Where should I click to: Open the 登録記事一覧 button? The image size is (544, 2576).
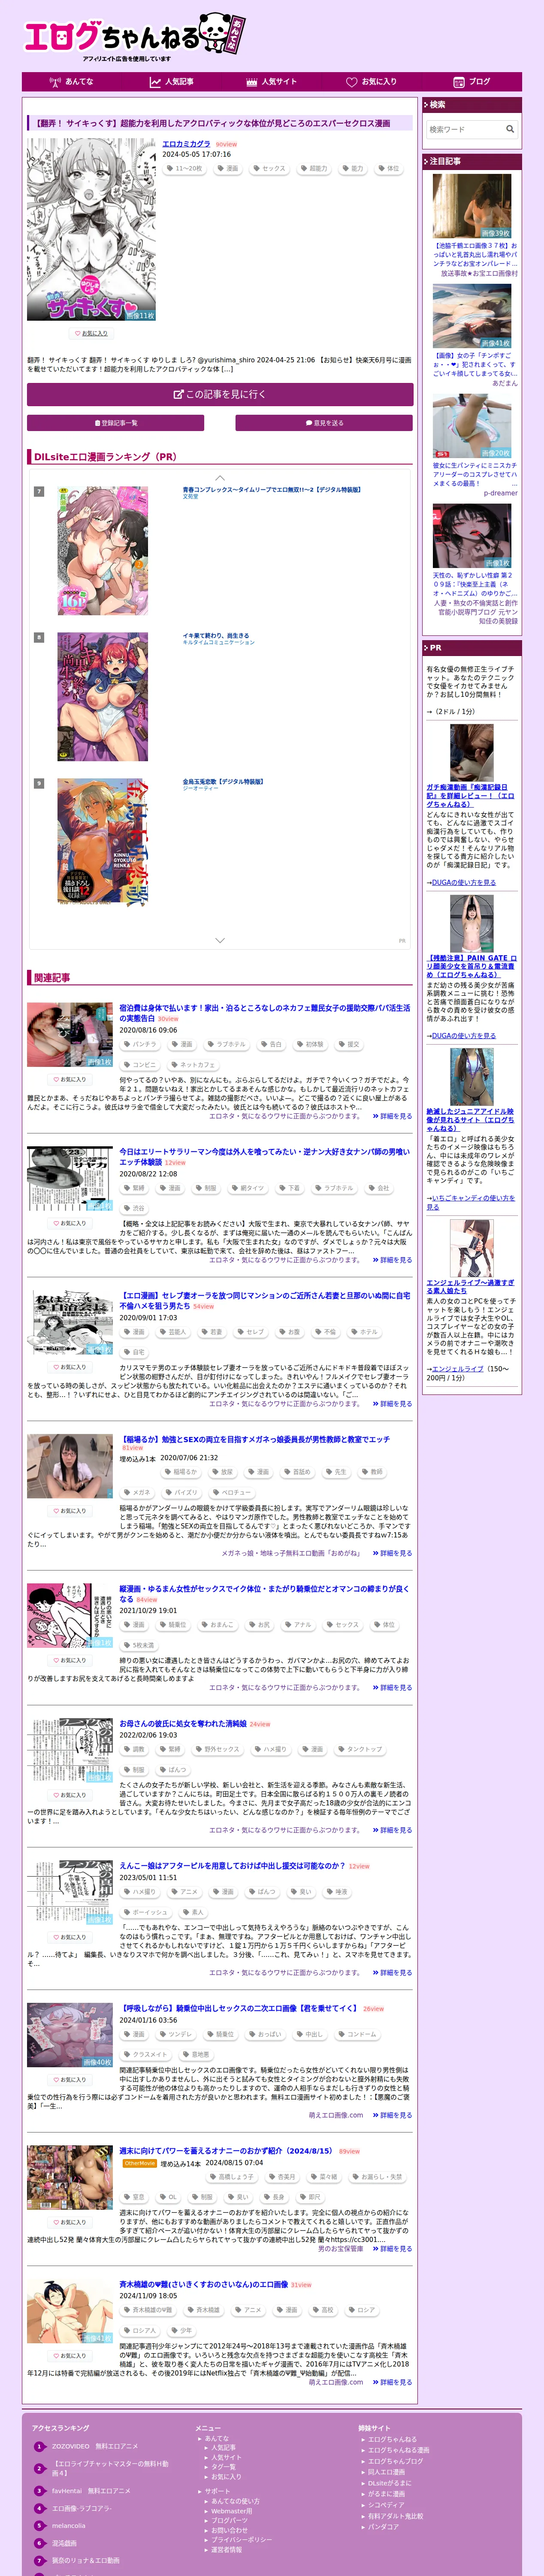coord(116,423)
